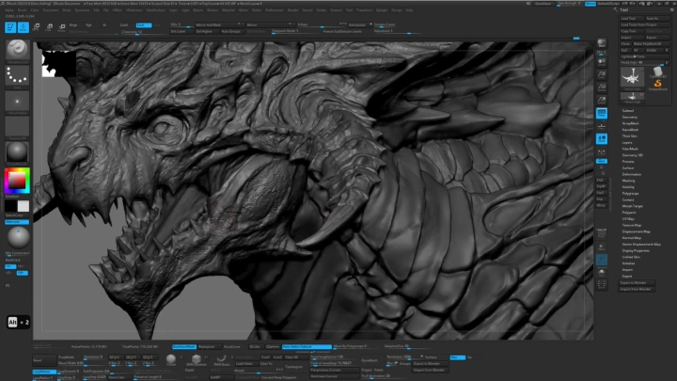Select the Cylinder3D tool icon
The height and width of the screenshot is (381, 677).
click(657, 72)
